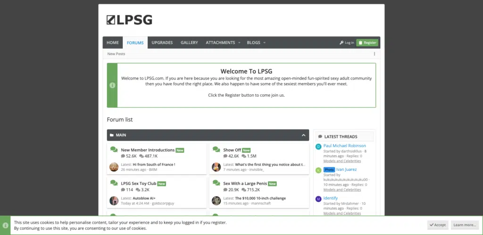Open the Blogs menu item

[x=253, y=42]
